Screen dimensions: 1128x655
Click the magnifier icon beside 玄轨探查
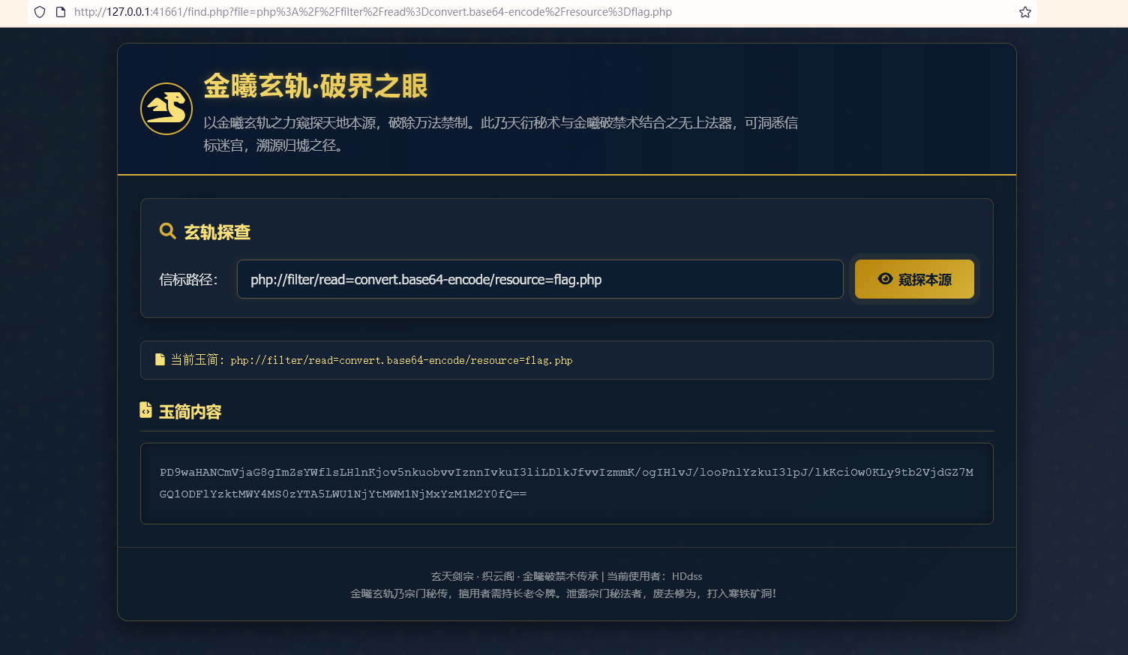point(168,231)
